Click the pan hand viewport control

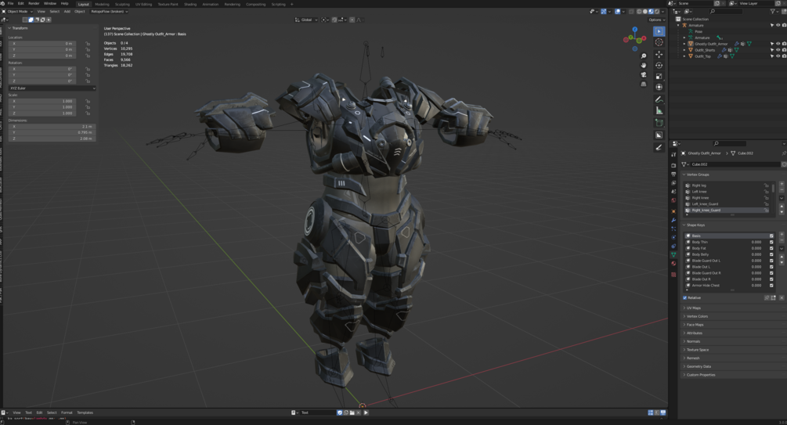[644, 65]
